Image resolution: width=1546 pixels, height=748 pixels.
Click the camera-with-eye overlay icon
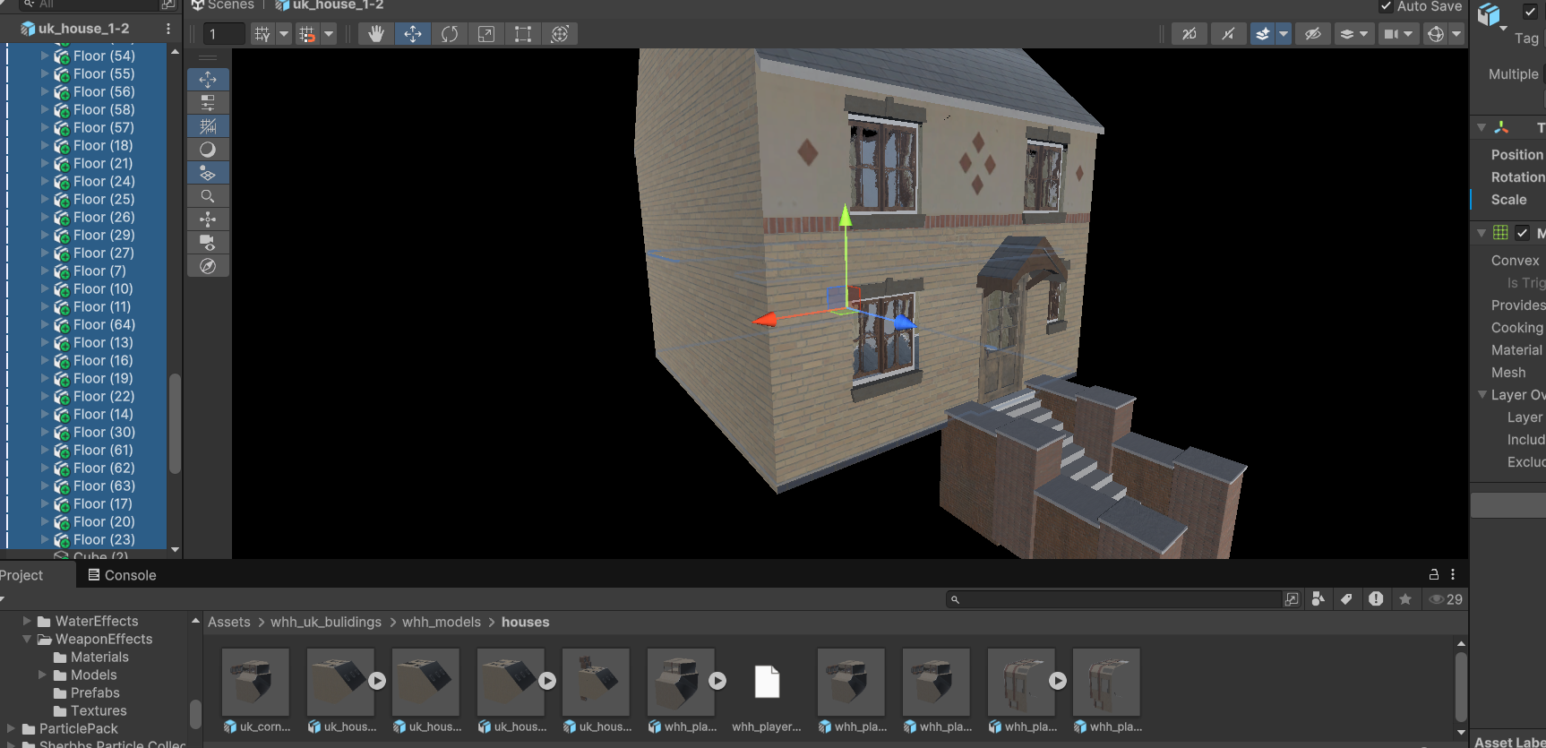(208, 243)
